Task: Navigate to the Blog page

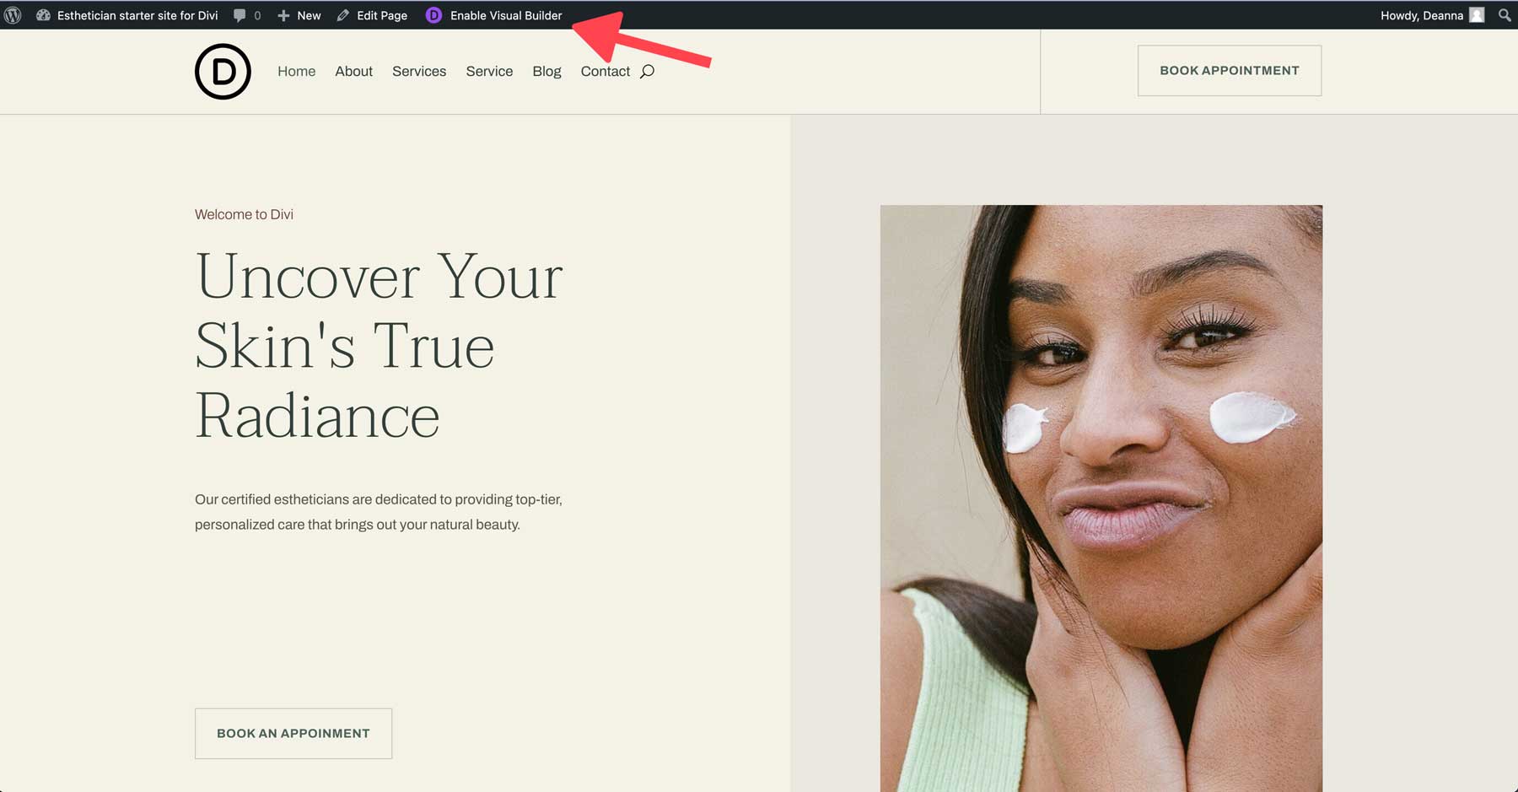Action: pyautogui.click(x=546, y=71)
